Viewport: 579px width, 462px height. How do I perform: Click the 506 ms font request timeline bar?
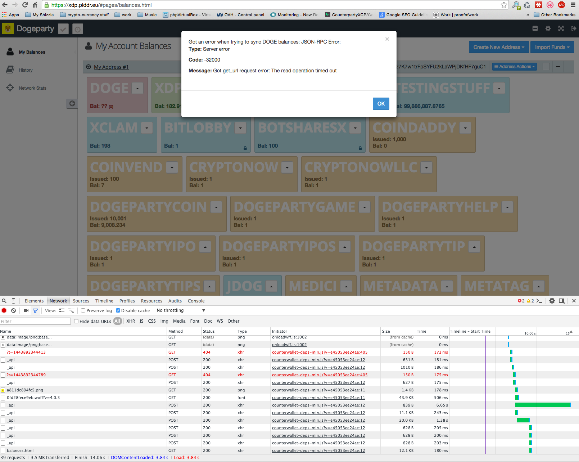tap(517, 398)
